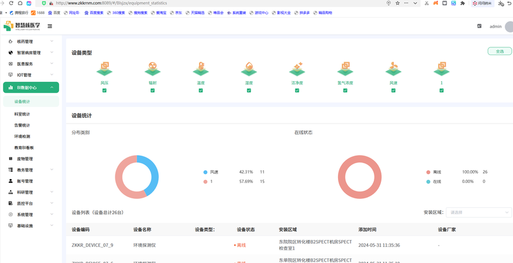513x263 pixels.
Task: Open 环境检测 in the sidebar
Action: coord(22,136)
